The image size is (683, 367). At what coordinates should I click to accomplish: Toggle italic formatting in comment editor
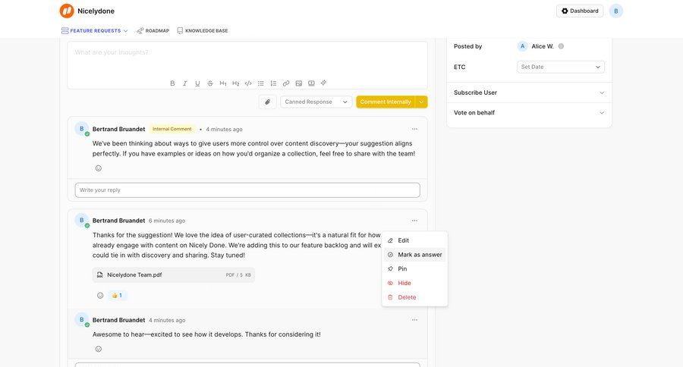coord(184,83)
